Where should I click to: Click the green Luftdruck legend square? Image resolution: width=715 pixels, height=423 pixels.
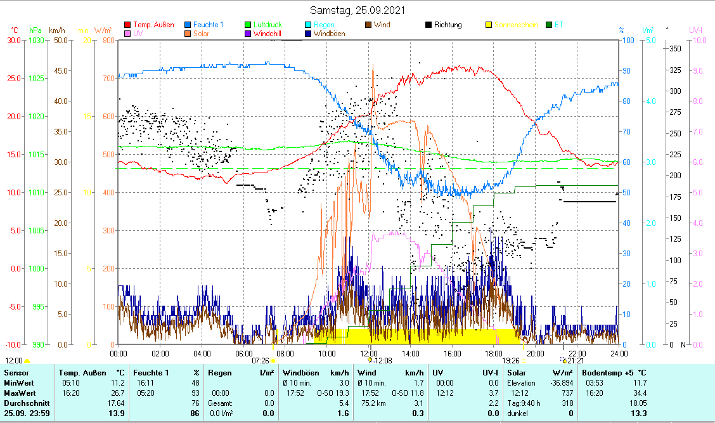pos(248,25)
